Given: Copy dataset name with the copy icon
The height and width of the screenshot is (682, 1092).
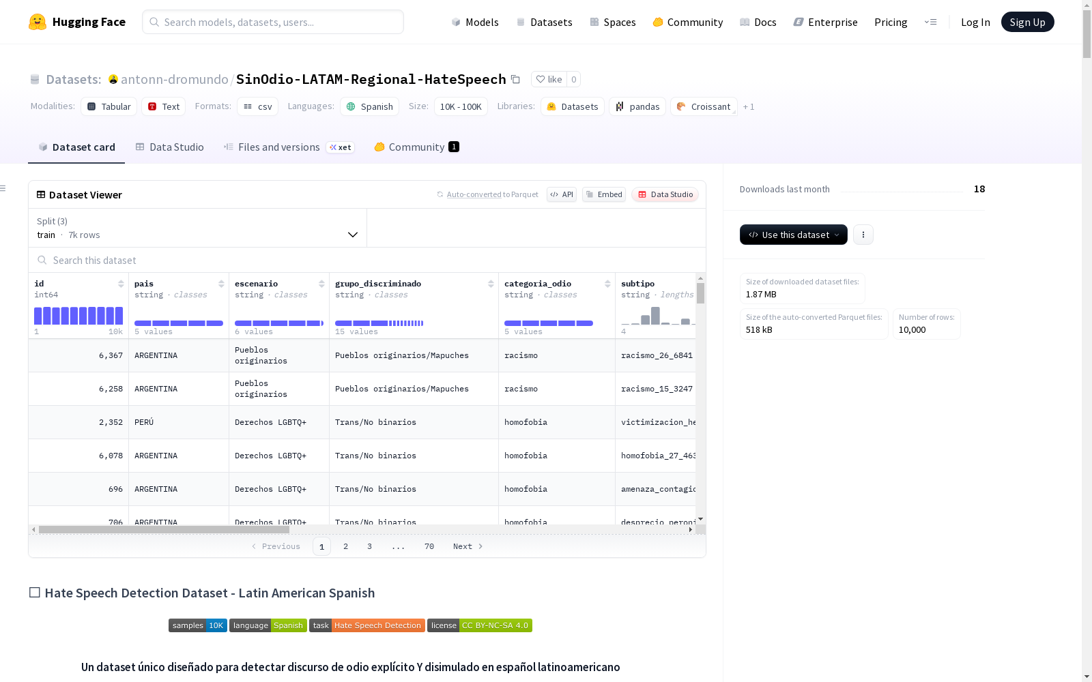Looking at the screenshot, I should (x=515, y=79).
